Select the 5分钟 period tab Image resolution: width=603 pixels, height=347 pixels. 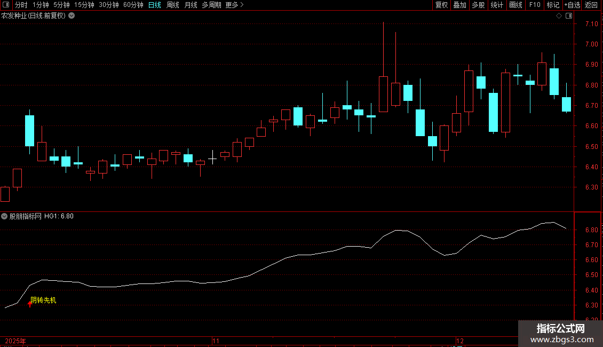click(x=61, y=5)
